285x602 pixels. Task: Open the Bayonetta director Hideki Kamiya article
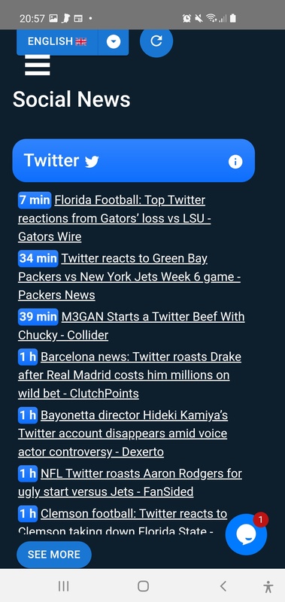pos(123,433)
